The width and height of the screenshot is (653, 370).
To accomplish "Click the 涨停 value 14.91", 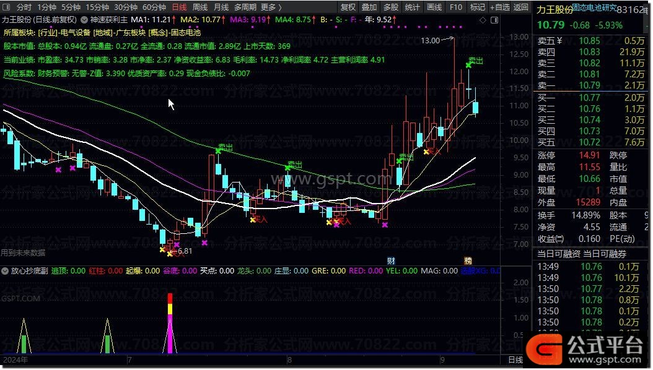I will (589, 155).
